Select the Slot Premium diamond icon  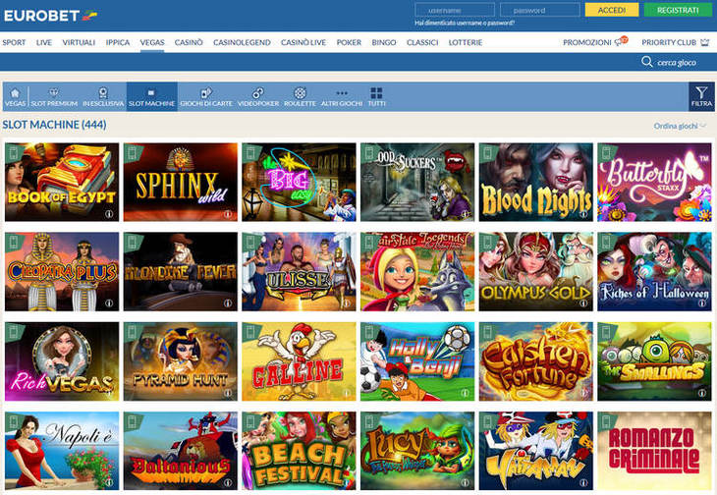click(x=54, y=92)
